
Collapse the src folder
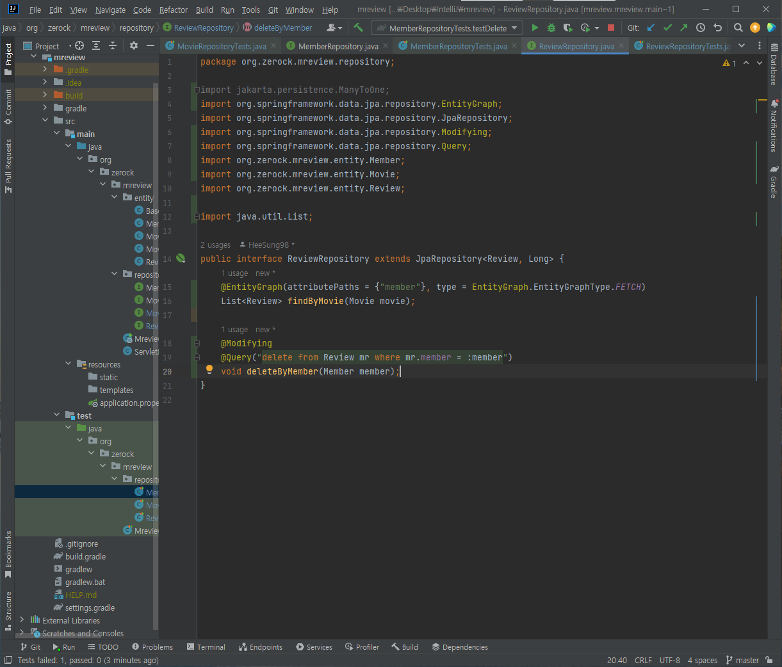45,121
